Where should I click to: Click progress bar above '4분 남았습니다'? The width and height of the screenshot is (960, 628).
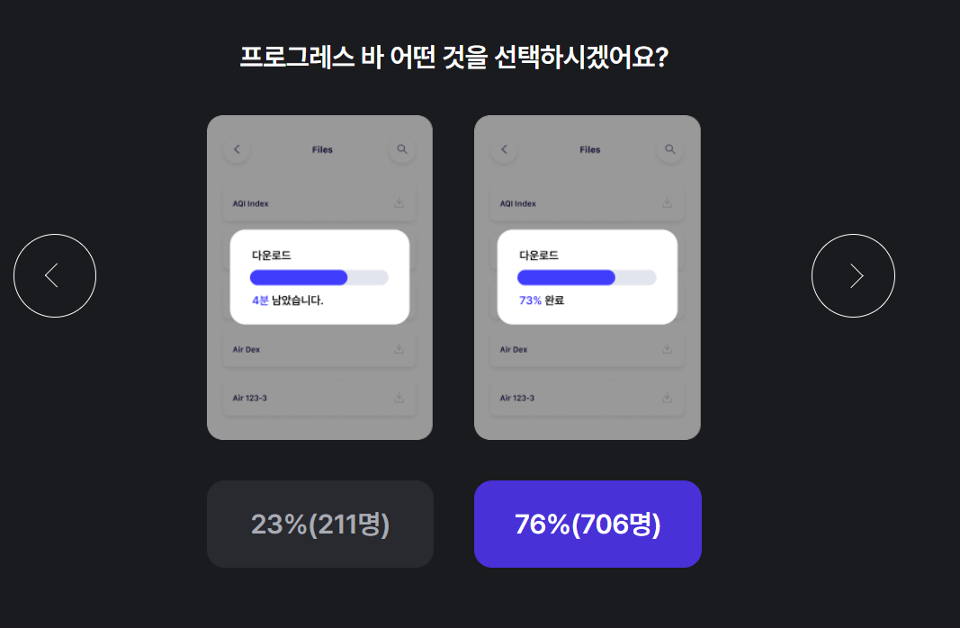[319, 277]
